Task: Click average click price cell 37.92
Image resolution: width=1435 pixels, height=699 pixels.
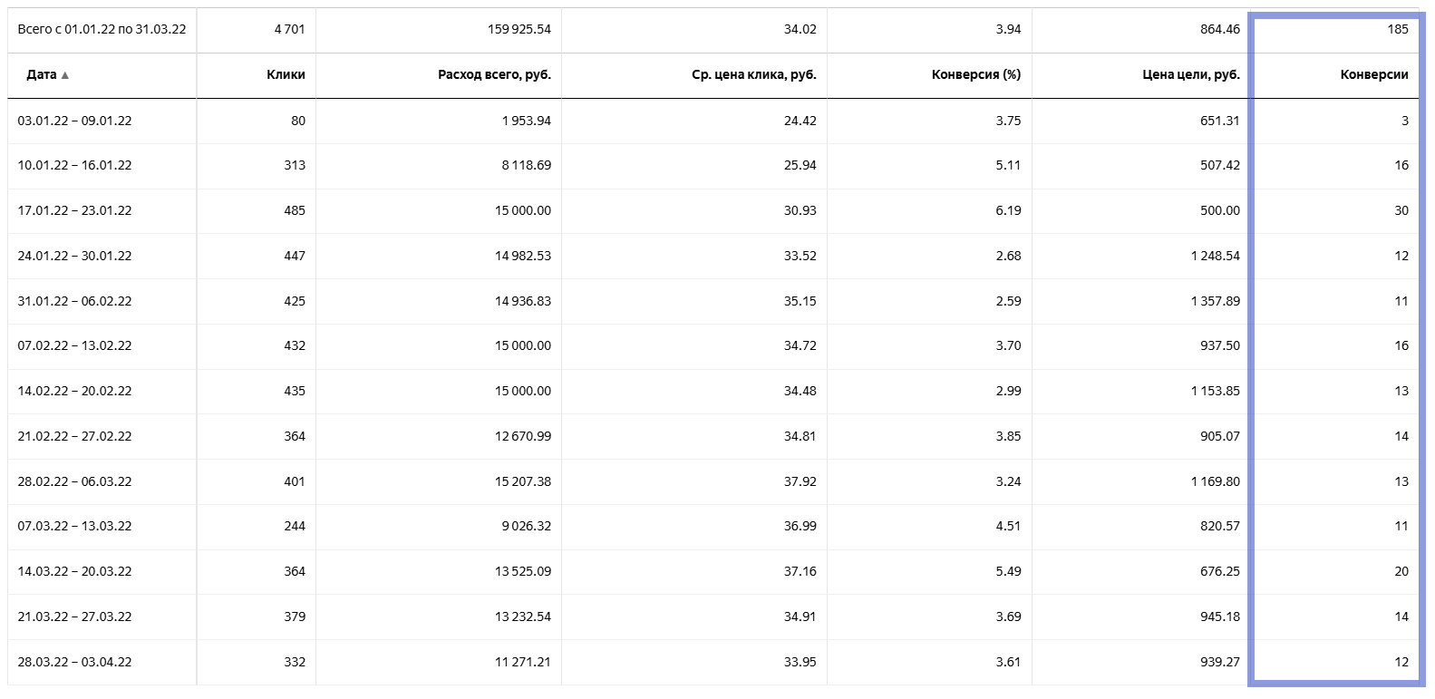Action: click(800, 481)
